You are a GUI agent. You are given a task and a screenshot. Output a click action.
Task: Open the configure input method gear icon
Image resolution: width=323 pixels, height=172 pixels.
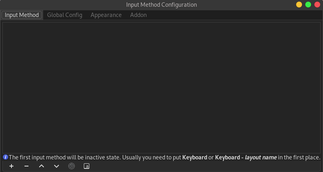pyautogui.click(x=72, y=166)
